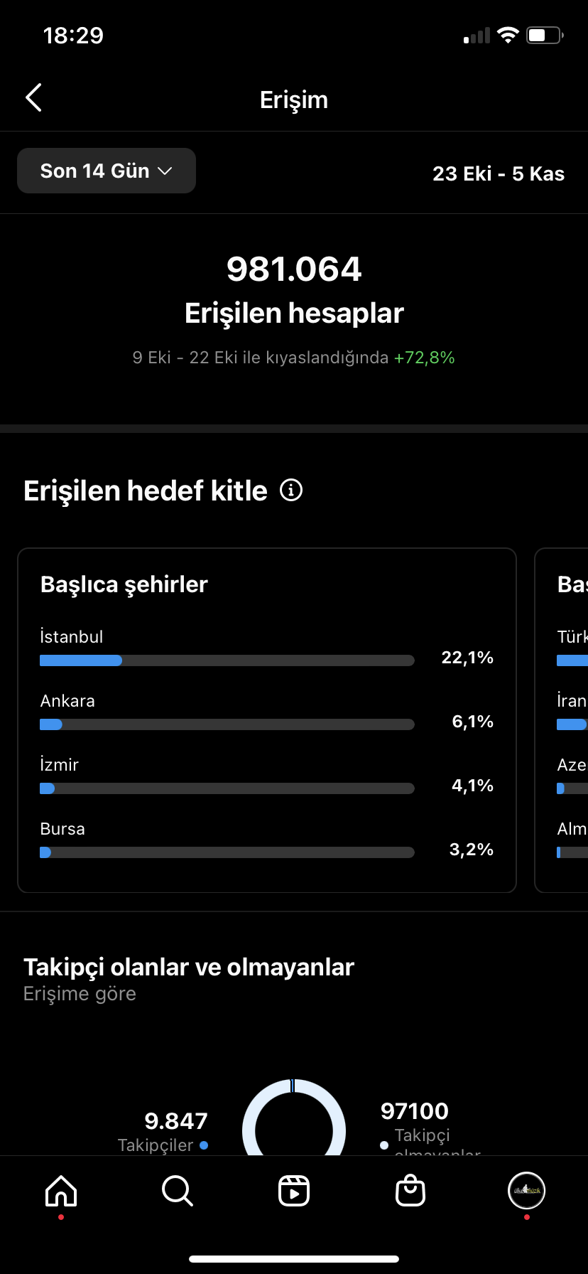Expand the Son 14 Gün dropdown

[x=107, y=171]
